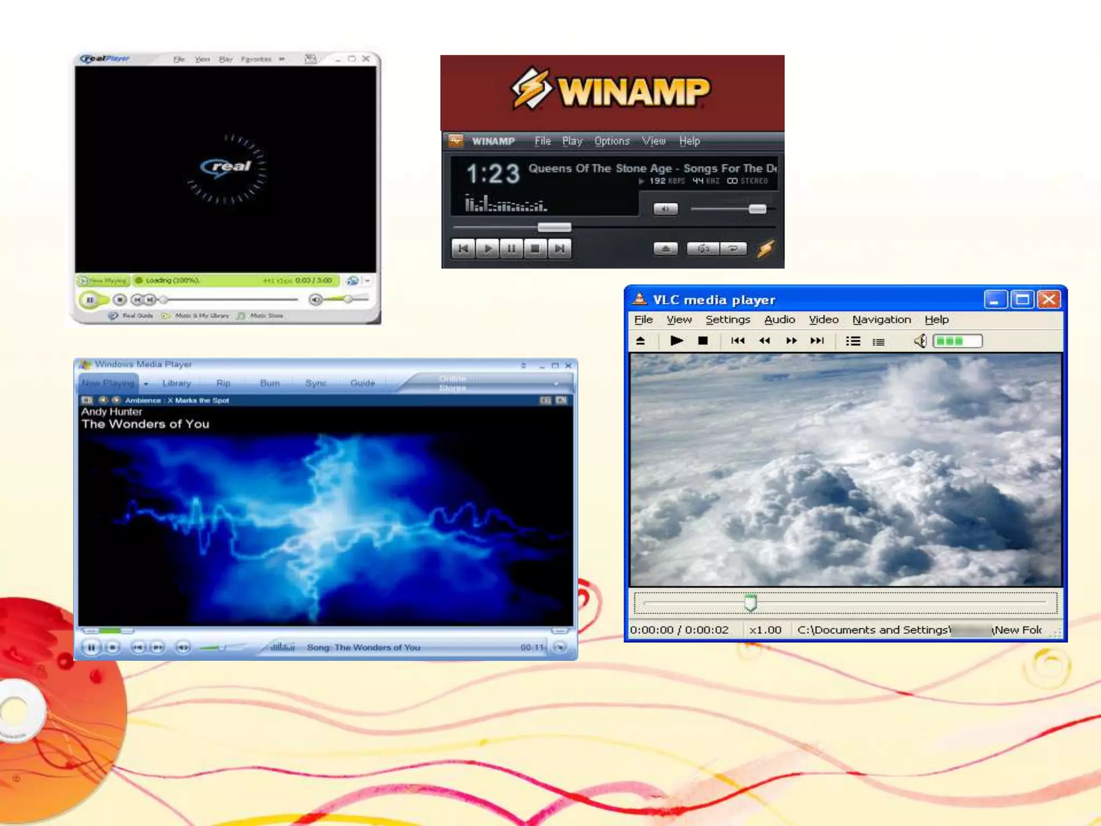
Task: Click the VLC stop button
Action: coord(703,341)
